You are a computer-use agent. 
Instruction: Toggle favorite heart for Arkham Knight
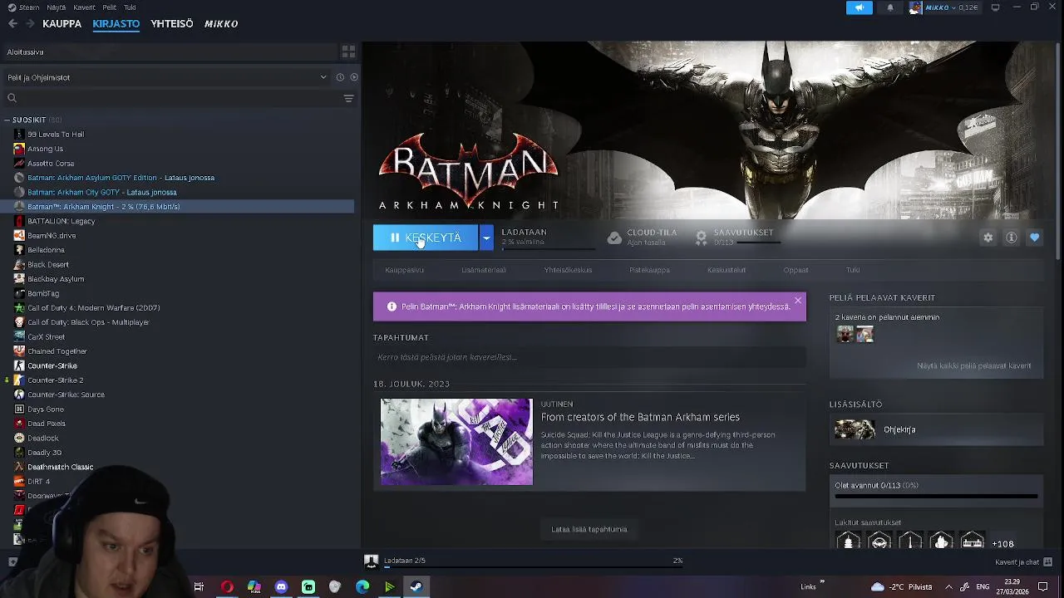1034,238
